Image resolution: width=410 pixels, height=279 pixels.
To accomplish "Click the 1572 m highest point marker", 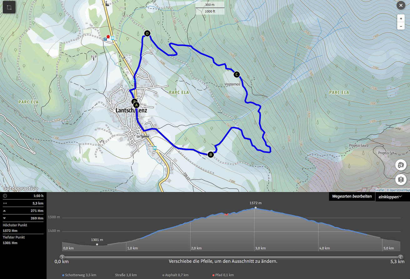I will (256, 208).
